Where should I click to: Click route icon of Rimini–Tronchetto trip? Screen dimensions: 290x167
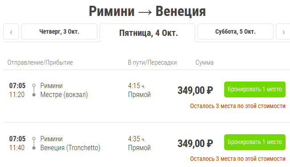34,143
